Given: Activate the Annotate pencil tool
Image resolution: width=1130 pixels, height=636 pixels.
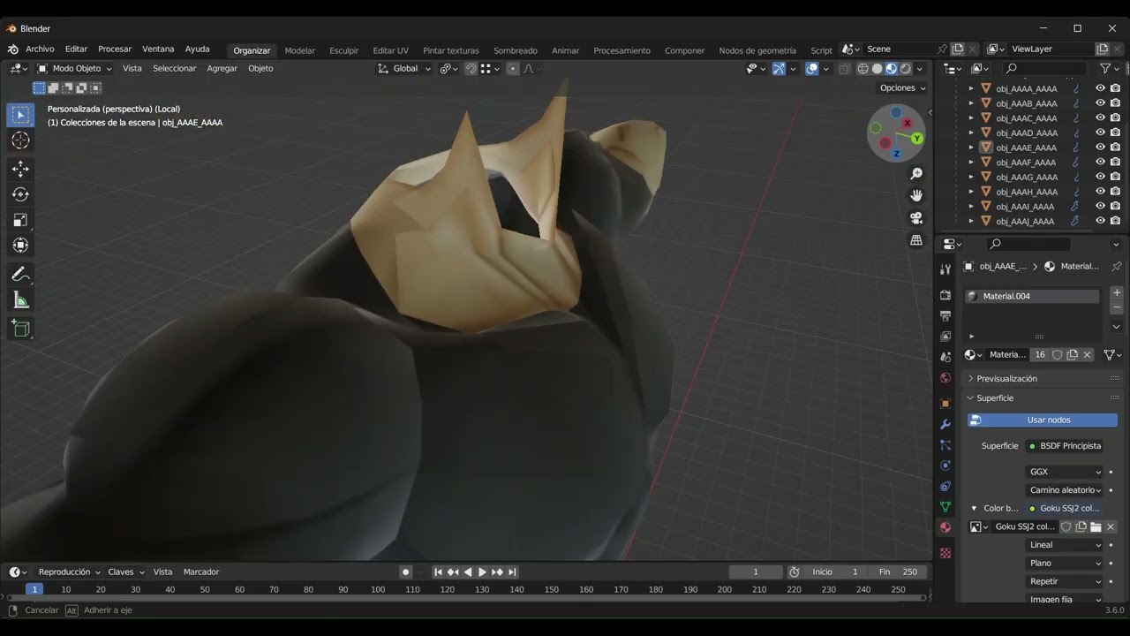Looking at the screenshot, I should click(x=21, y=275).
